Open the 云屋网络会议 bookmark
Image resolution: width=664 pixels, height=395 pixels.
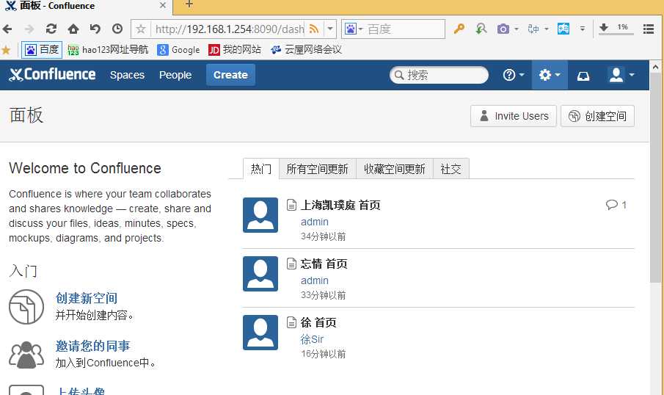(x=306, y=50)
